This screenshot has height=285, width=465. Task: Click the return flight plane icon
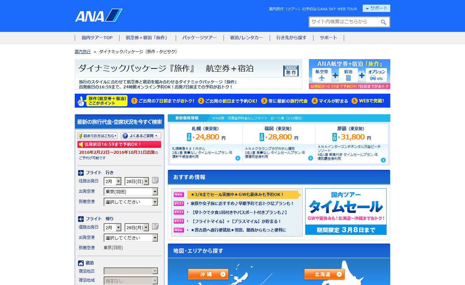pyautogui.click(x=81, y=219)
